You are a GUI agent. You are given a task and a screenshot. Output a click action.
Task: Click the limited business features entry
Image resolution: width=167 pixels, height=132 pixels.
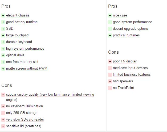[132, 75]
